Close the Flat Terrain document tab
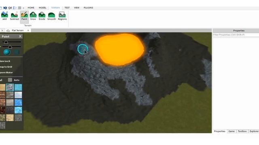This screenshot has height=145, width=259. (x=28, y=31)
